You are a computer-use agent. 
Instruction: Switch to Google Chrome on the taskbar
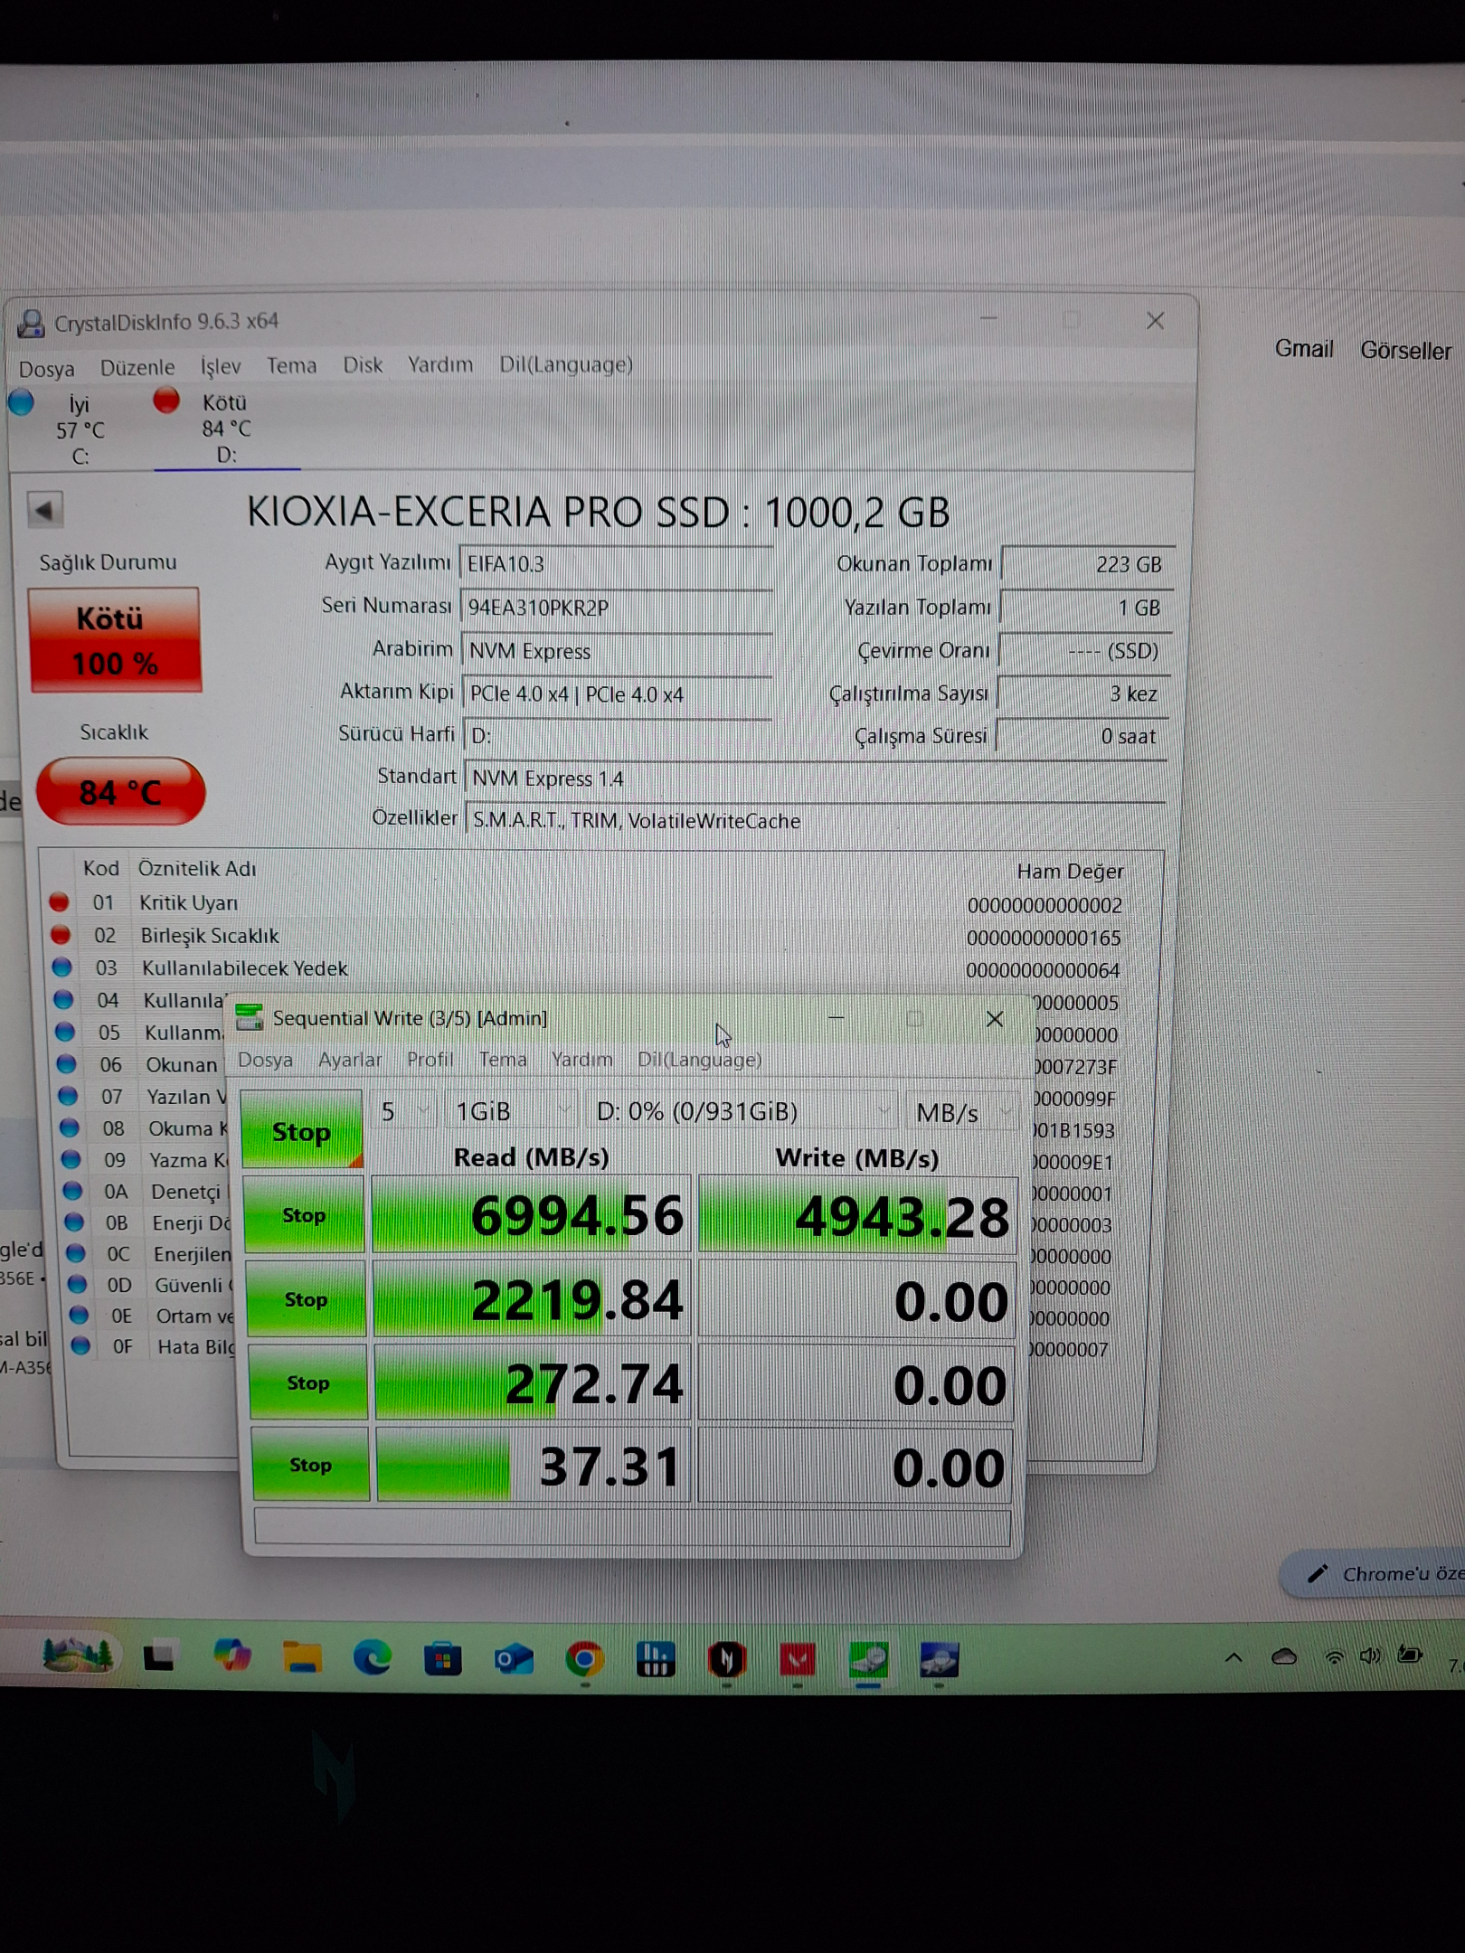click(584, 1660)
